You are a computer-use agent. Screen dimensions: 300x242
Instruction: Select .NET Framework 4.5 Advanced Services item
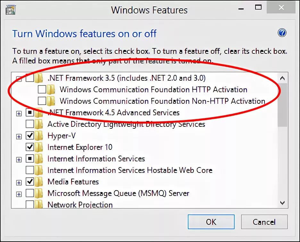point(113,113)
